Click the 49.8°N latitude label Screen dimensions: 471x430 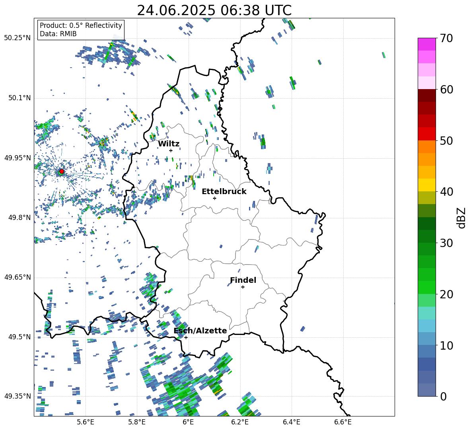click(19, 218)
